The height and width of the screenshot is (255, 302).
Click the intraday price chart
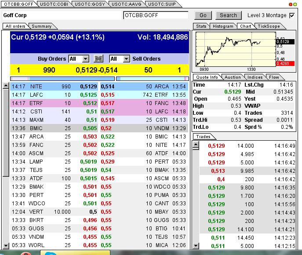[x=236, y=49]
